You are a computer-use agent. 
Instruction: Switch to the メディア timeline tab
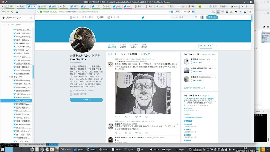pyautogui.click(x=146, y=54)
